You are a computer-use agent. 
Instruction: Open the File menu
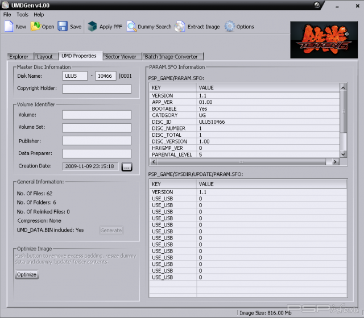pos(7,14)
